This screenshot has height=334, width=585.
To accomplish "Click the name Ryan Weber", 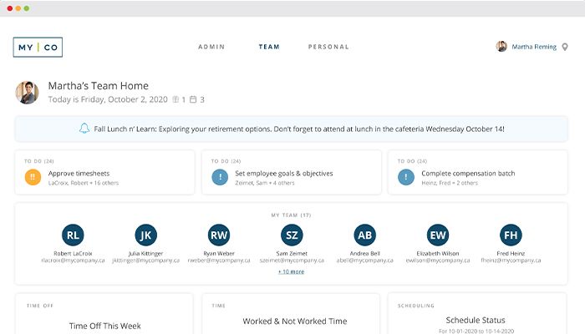I will tap(219, 254).
